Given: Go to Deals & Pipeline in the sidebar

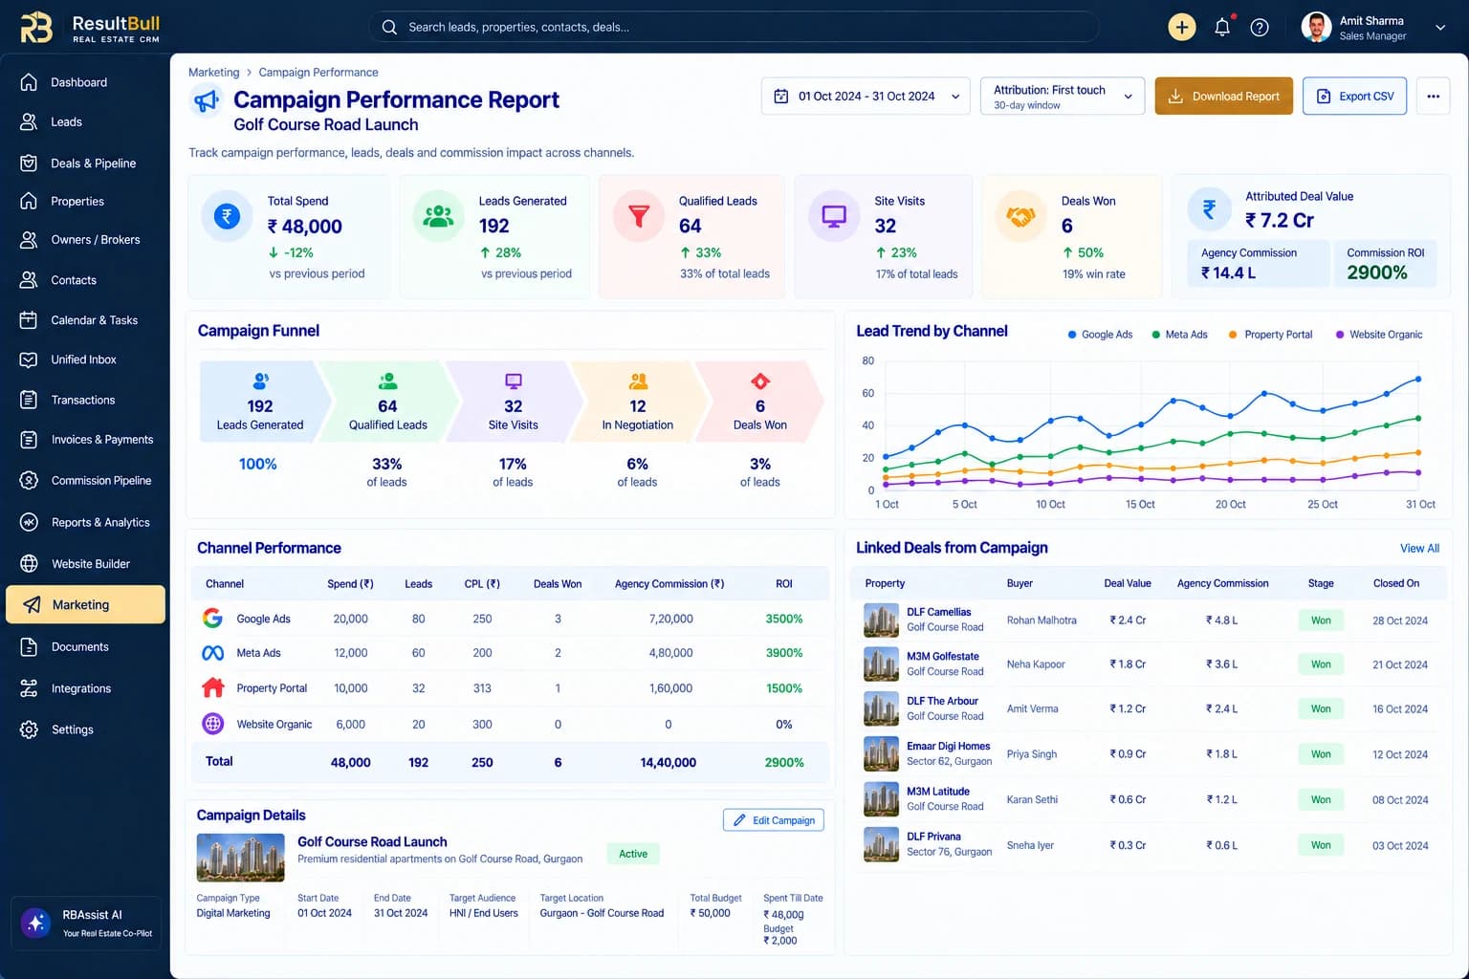Looking at the screenshot, I should [x=85, y=163].
